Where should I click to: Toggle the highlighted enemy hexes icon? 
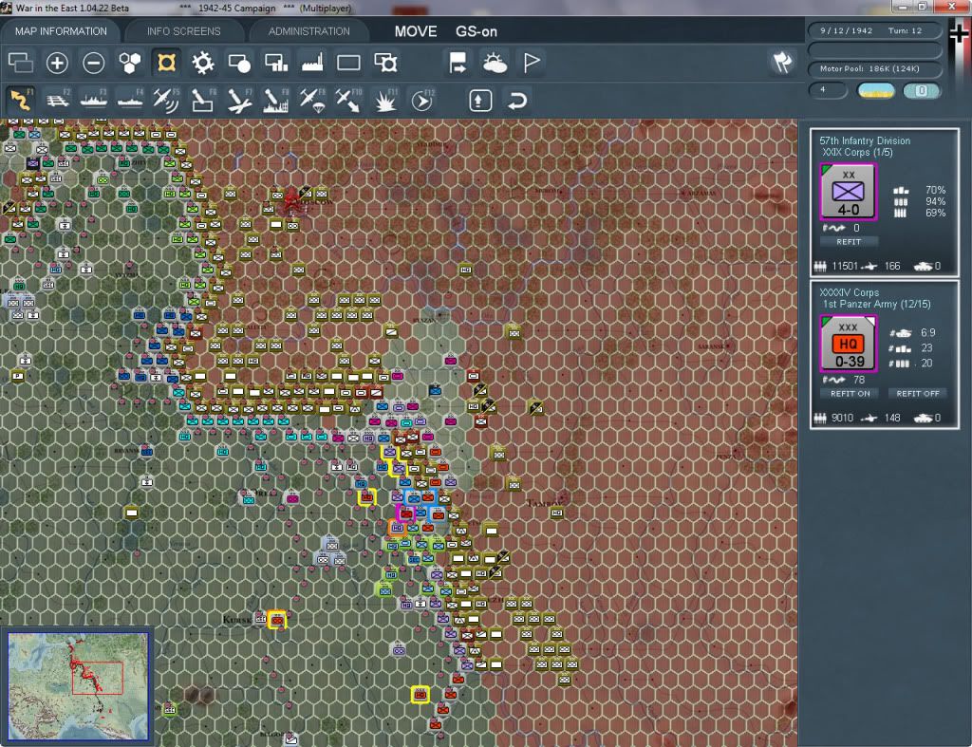(x=166, y=63)
